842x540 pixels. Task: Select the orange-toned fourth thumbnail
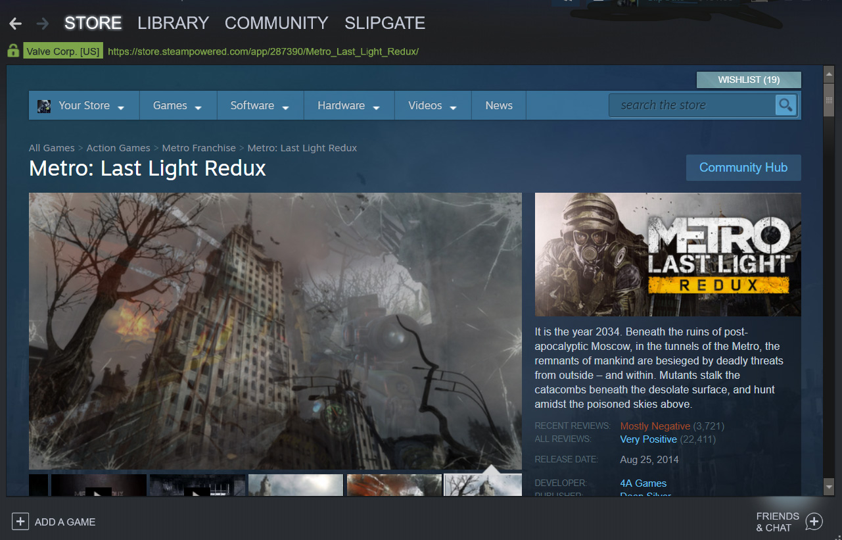(x=394, y=485)
